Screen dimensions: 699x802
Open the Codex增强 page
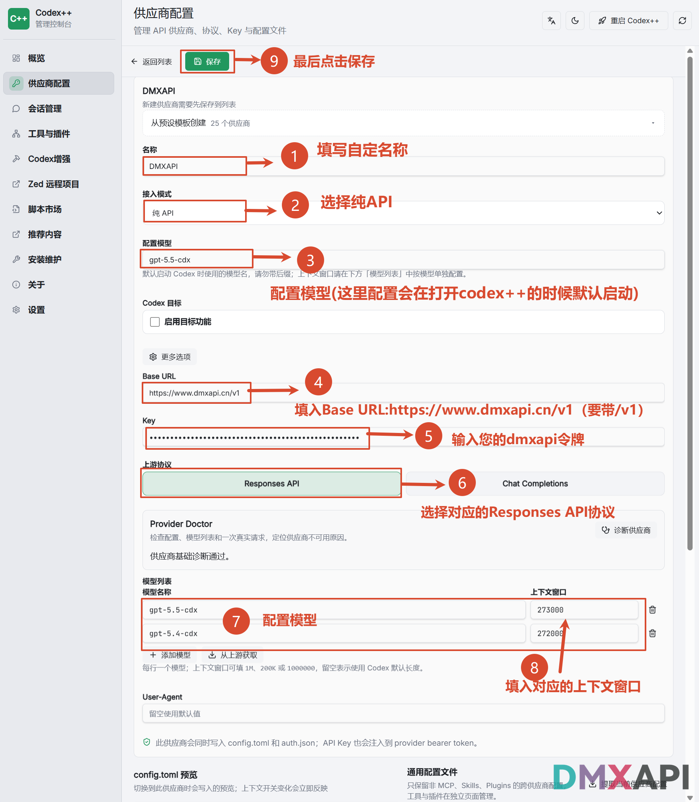click(x=59, y=159)
